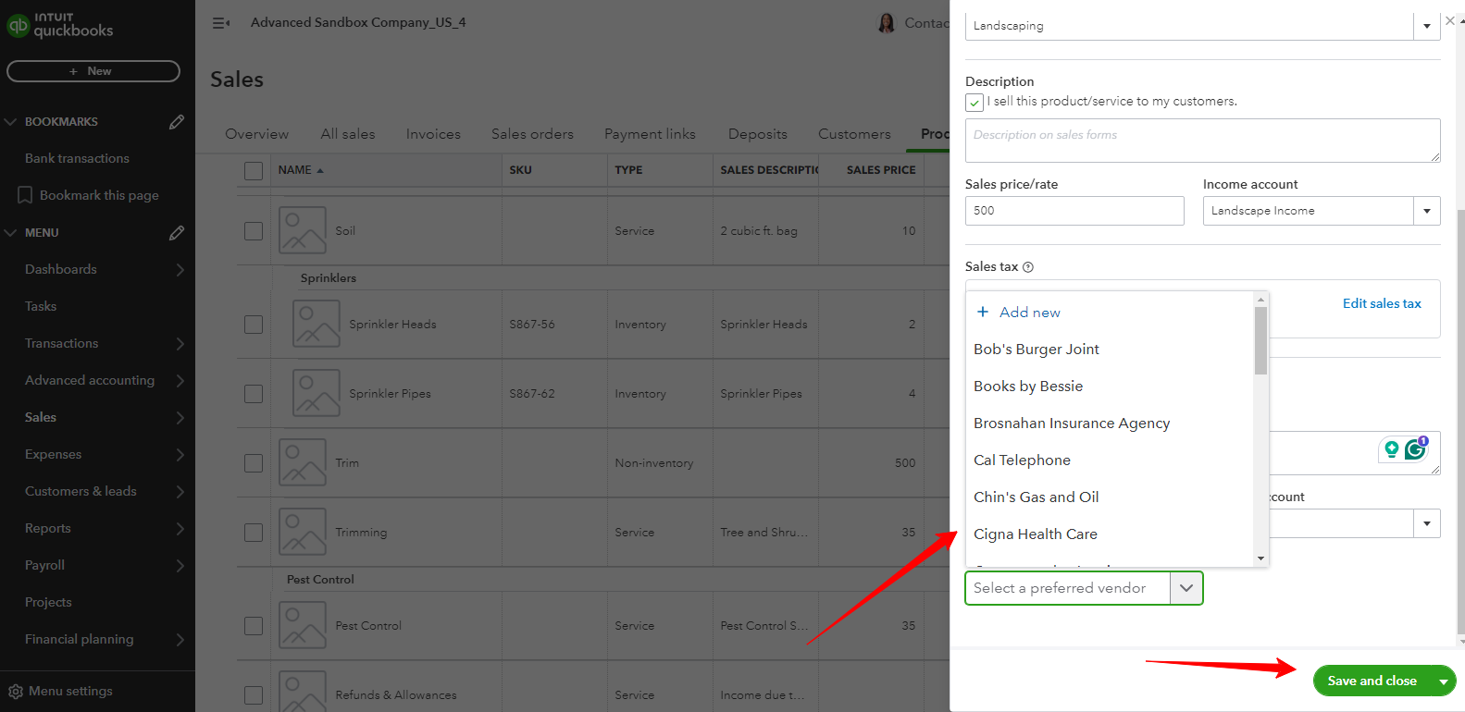Edit bookmarks with the pencil icon
Screen dimensions: 1465x712
pos(177,122)
